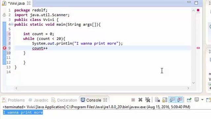Screen dimensions: 211x119
Task: Switch to the Javadoc tab
Action: click(38, 100)
